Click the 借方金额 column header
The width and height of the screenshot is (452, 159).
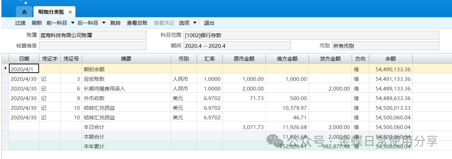point(287,59)
